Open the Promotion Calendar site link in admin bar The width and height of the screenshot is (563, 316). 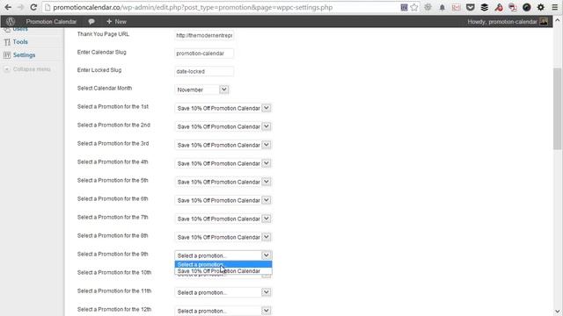click(51, 21)
